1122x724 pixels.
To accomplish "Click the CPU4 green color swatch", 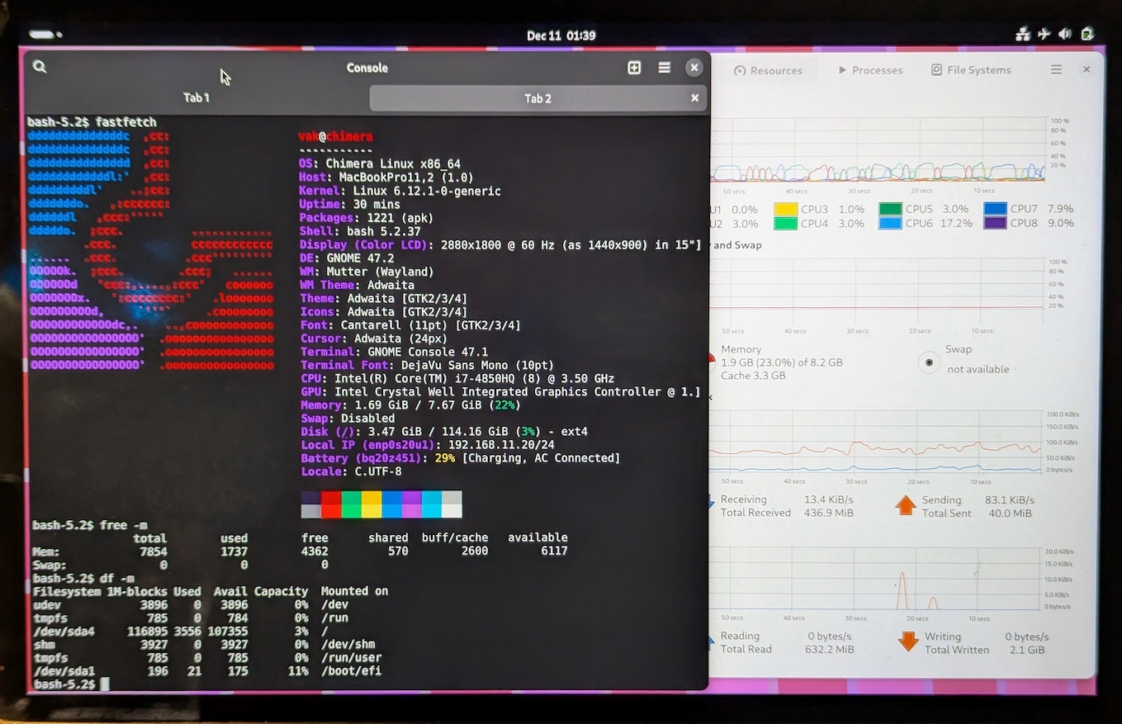I will point(786,224).
